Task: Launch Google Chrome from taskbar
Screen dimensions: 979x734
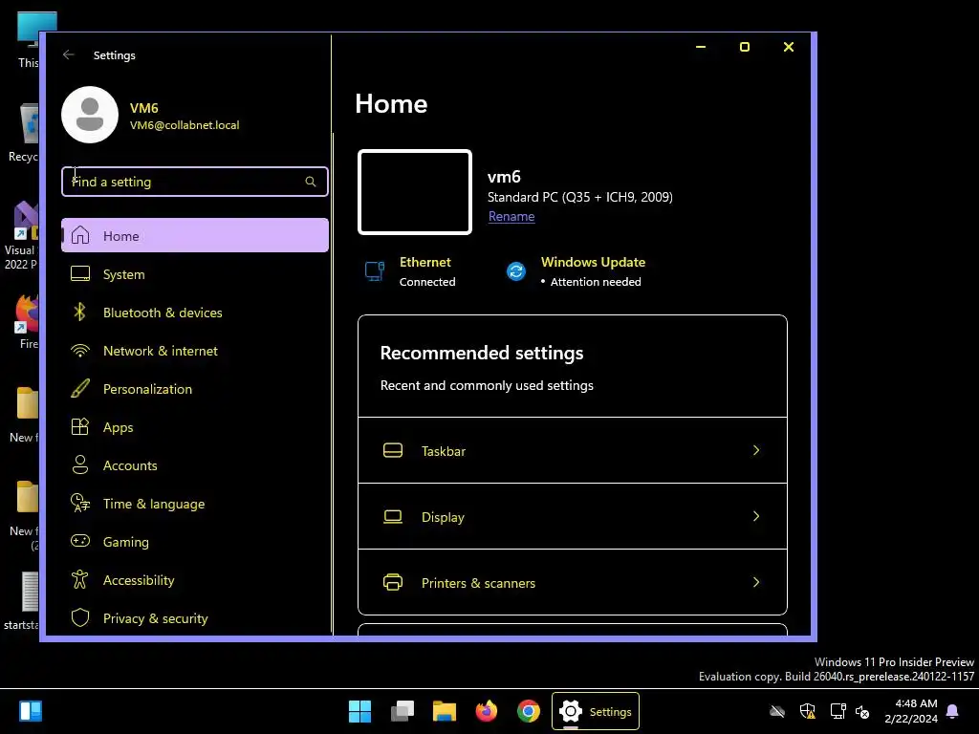Action: (x=528, y=711)
